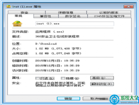This screenshot has width=139, height=105.
Task: Click the file name field inst (1).exe
Action: coord(75,24)
